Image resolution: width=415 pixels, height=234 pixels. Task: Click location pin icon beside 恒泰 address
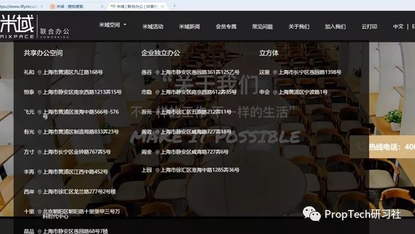(40, 92)
